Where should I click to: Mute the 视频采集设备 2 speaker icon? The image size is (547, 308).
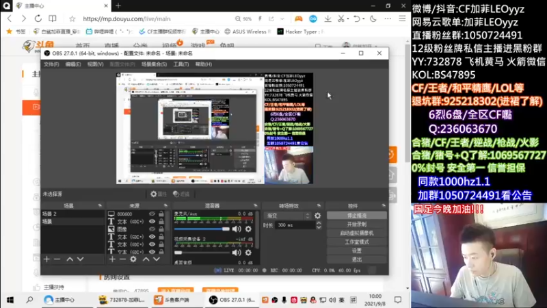click(x=237, y=252)
